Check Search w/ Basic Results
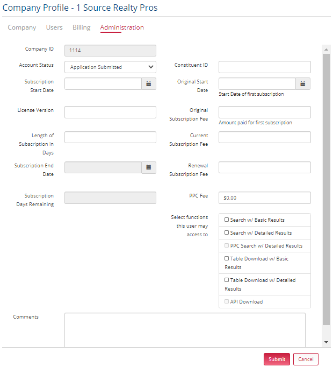This screenshot has height=367, width=333. 227,220
